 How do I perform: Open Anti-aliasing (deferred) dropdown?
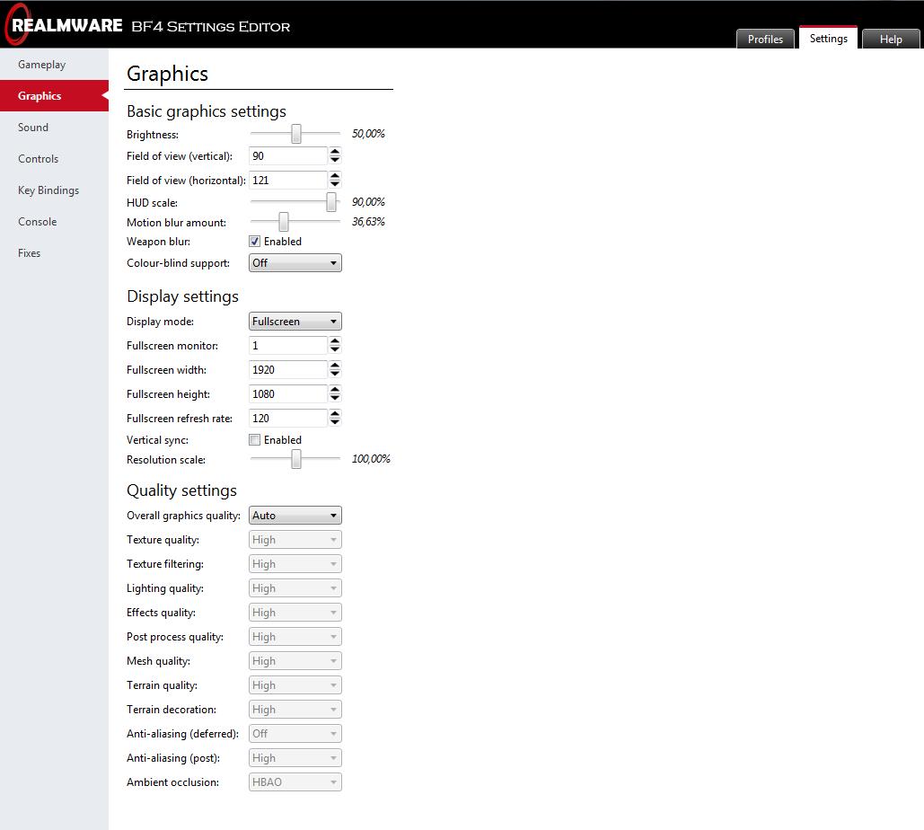coord(295,733)
